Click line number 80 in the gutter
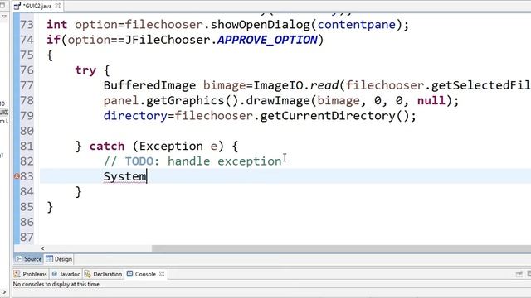The height and width of the screenshot is (298, 531). click(x=27, y=131)
